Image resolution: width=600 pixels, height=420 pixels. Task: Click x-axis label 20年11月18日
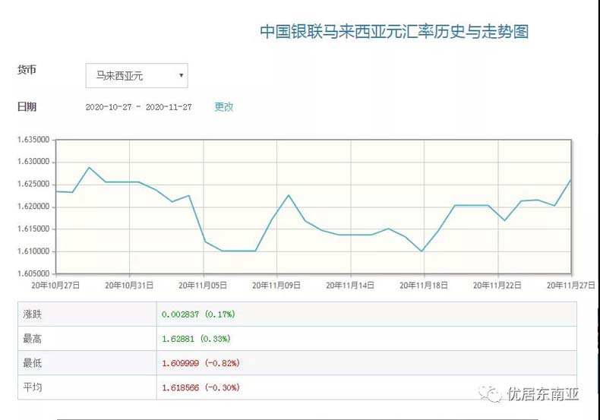pyautogui.click(x=424, y=286)
